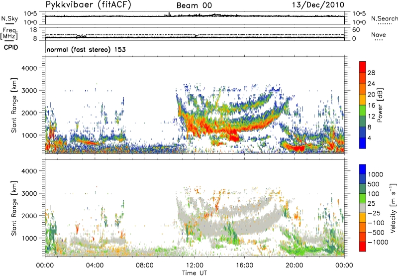Click the 'Pykkvibaer (fitACF)' title

88,4
